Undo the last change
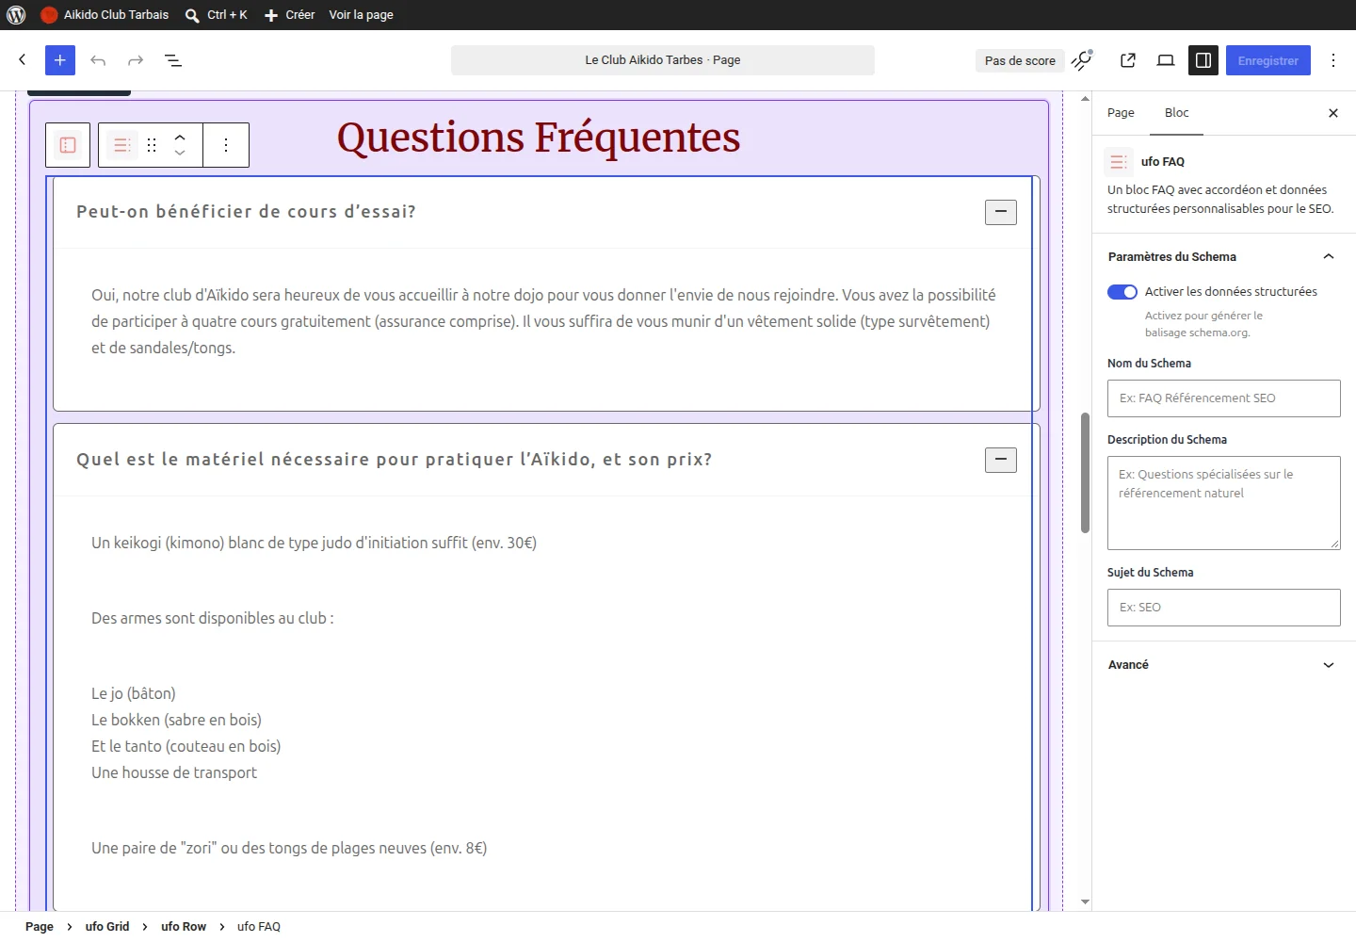Screen dimensions: 1356x942 coord(98,60)
